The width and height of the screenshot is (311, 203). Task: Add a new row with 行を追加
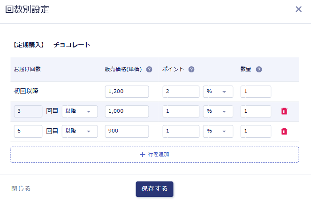[x=154, y=154]
